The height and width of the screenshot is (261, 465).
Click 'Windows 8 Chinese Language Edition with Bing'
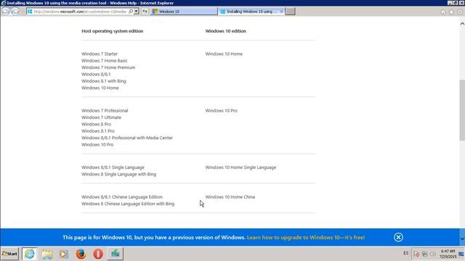coord(128,204)
